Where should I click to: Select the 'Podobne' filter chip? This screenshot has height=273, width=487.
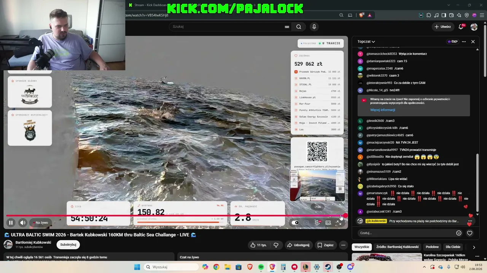click(x=432, y=247)
